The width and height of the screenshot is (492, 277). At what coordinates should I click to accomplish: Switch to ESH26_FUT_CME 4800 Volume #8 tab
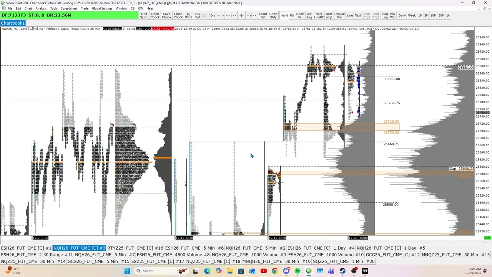tap(173, 255)
